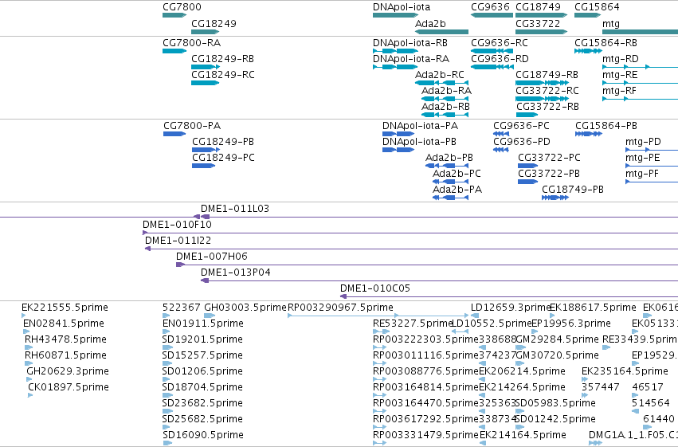Select BAC clone DME1-011I22
This screenshot has height=447, width=678.
click(412, 249)
